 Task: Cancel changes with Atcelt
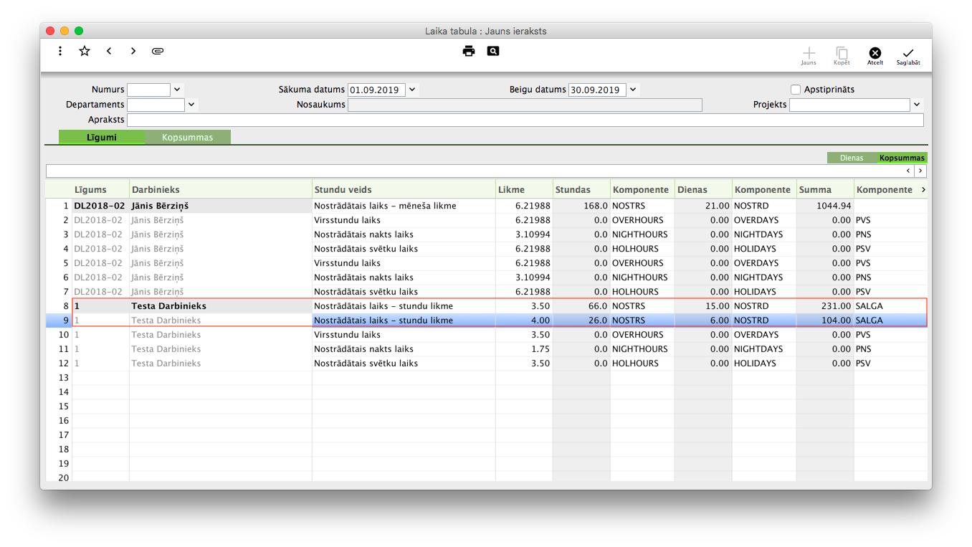(875, 56)
